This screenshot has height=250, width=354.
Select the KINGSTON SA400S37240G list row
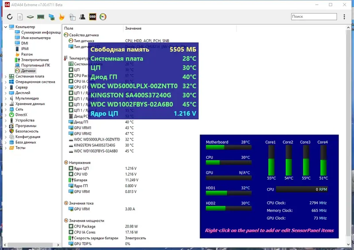102,145
